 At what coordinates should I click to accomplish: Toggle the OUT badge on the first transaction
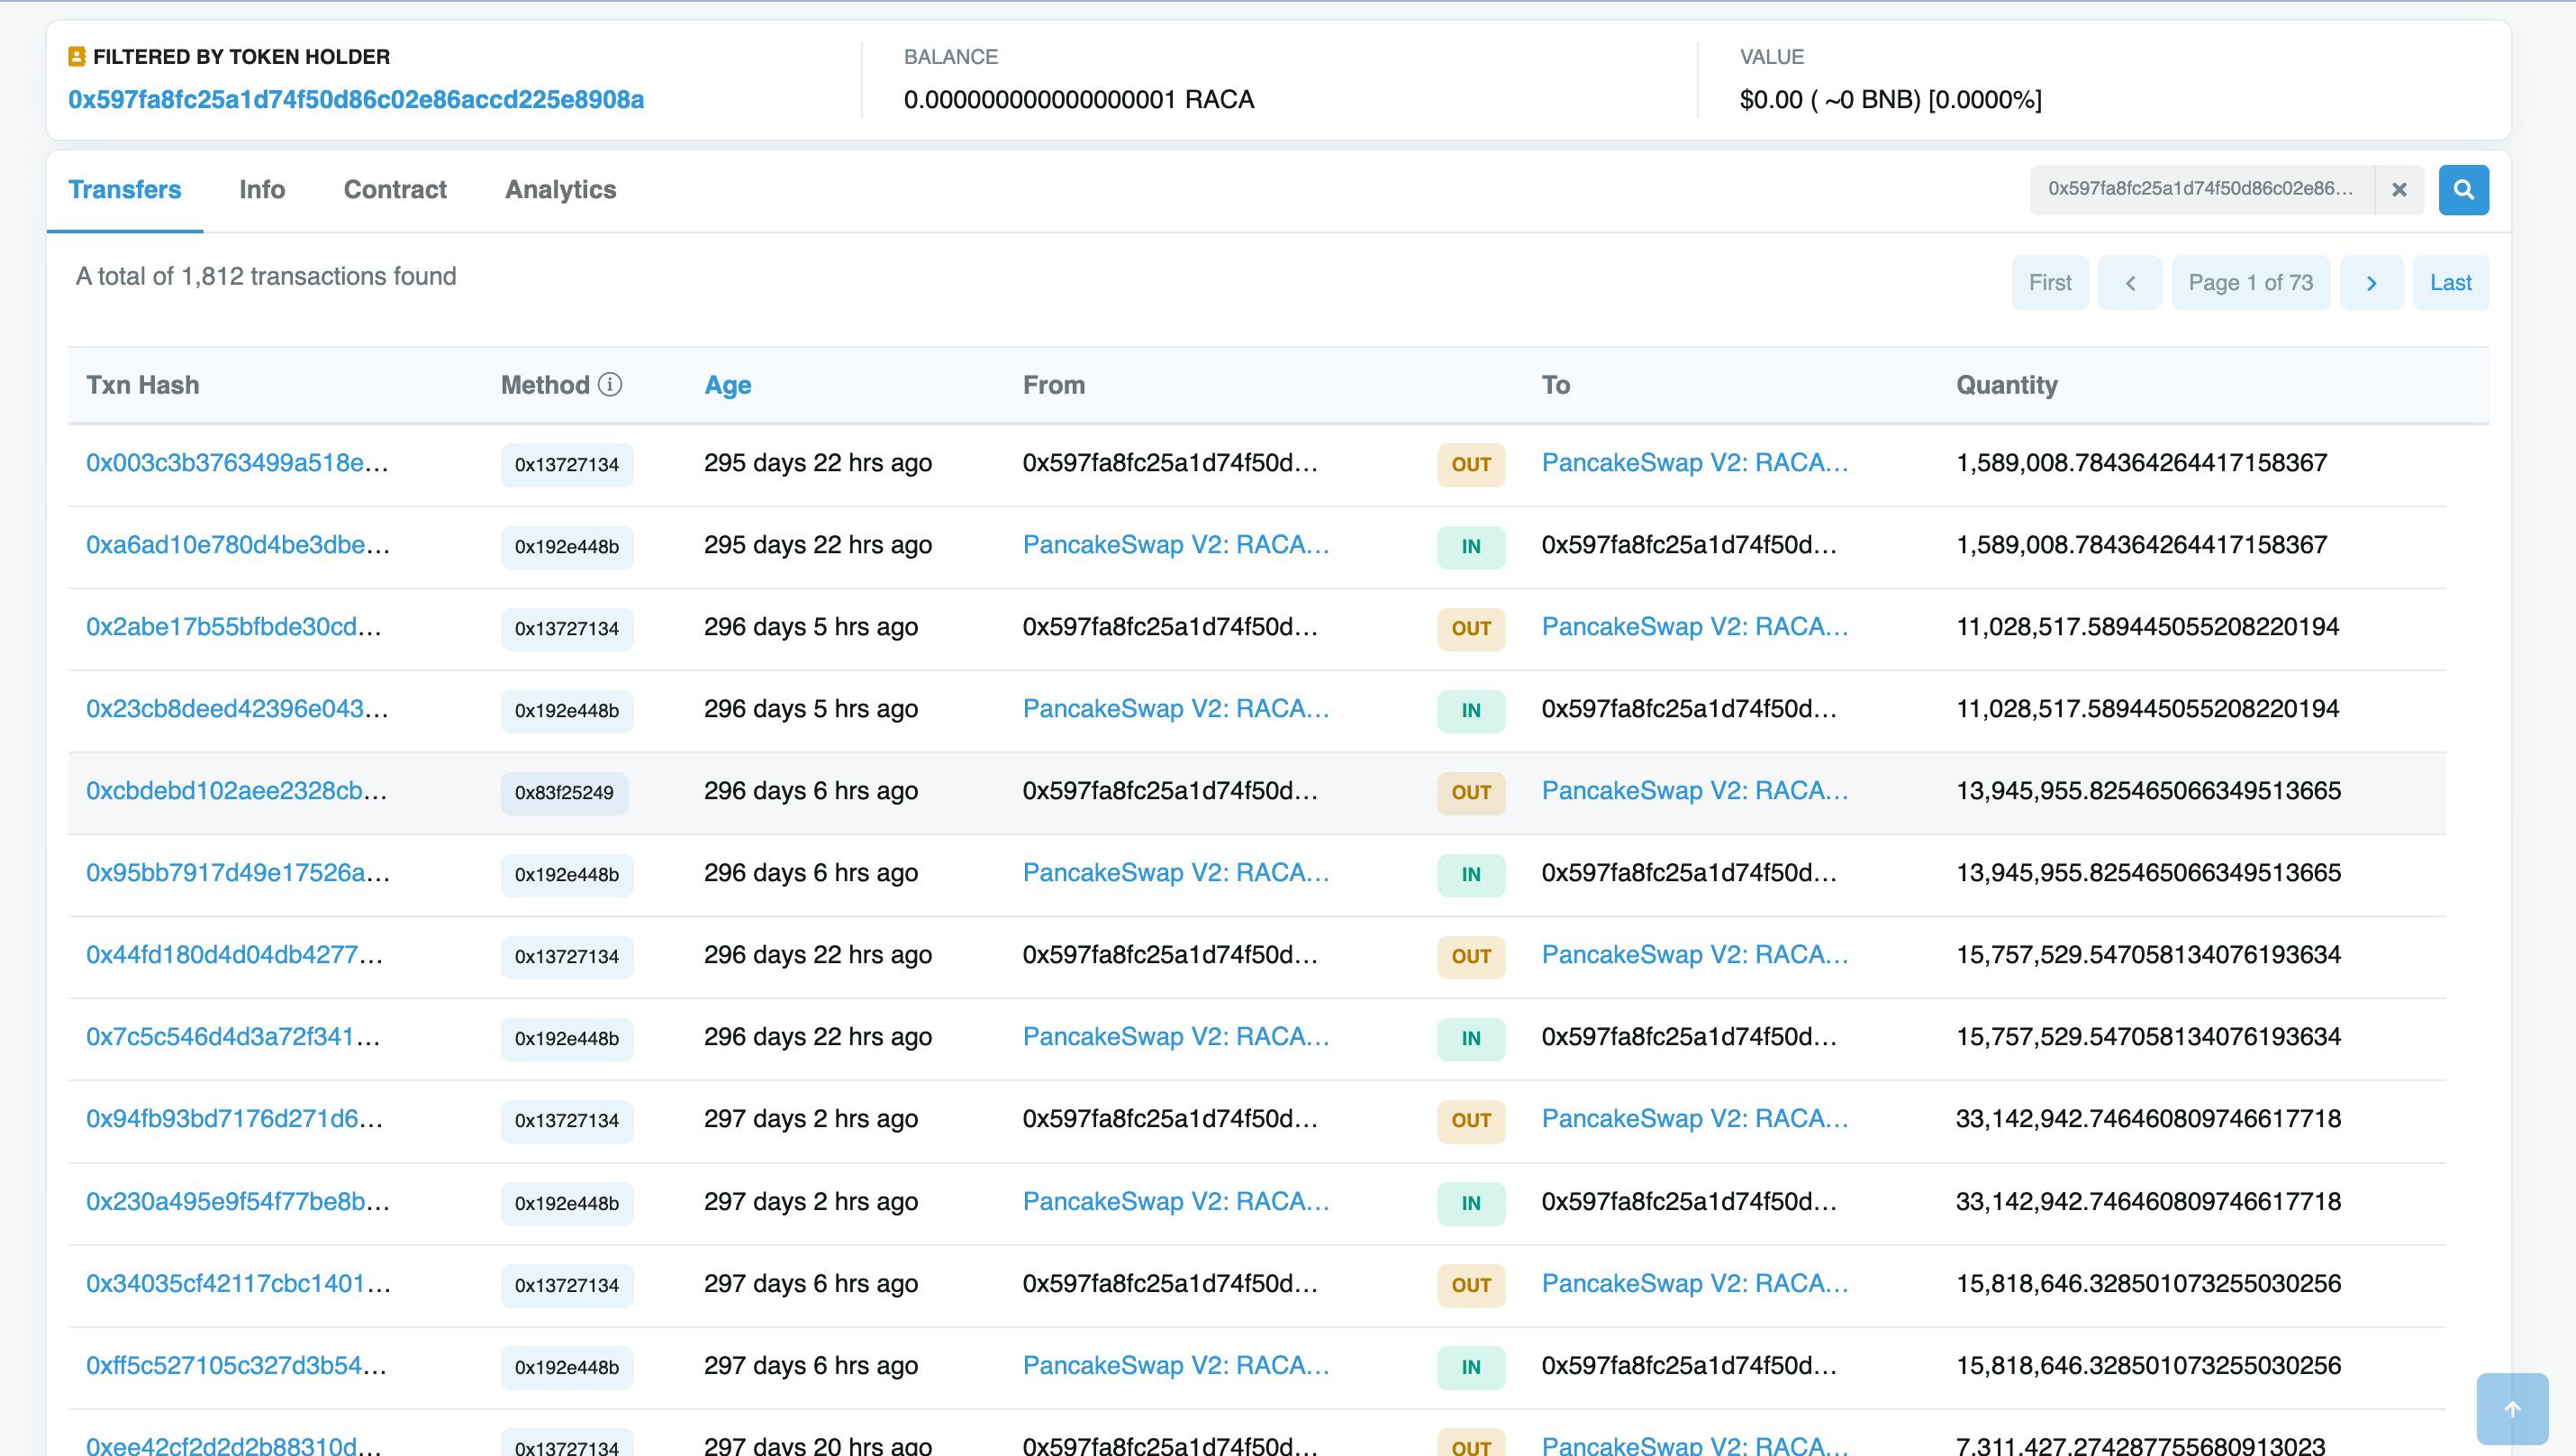point(1470,463)
